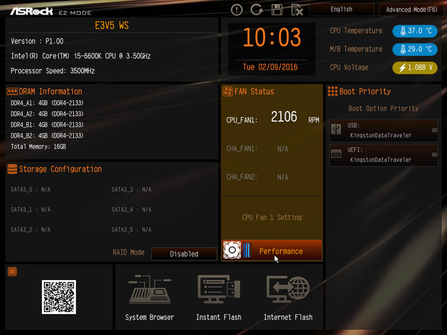Click the lightning bolt in CPU Voltage badge
Image resolution: width=447 pixels, height=335 pixels.
point(402,68)
